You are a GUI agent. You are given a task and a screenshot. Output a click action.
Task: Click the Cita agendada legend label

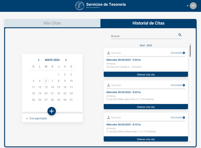click(38, 118)
